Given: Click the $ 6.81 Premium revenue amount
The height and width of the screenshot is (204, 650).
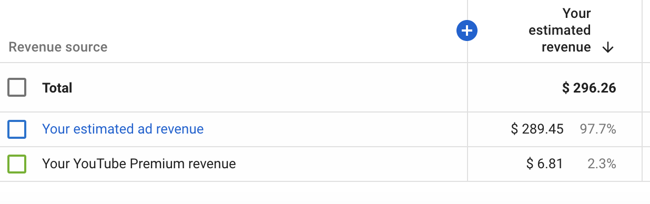Looking at the screenshot, I should point(545,164).
